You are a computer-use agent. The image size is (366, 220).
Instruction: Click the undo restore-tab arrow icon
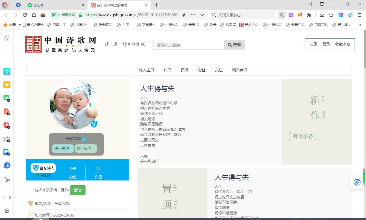coord(331,15)
